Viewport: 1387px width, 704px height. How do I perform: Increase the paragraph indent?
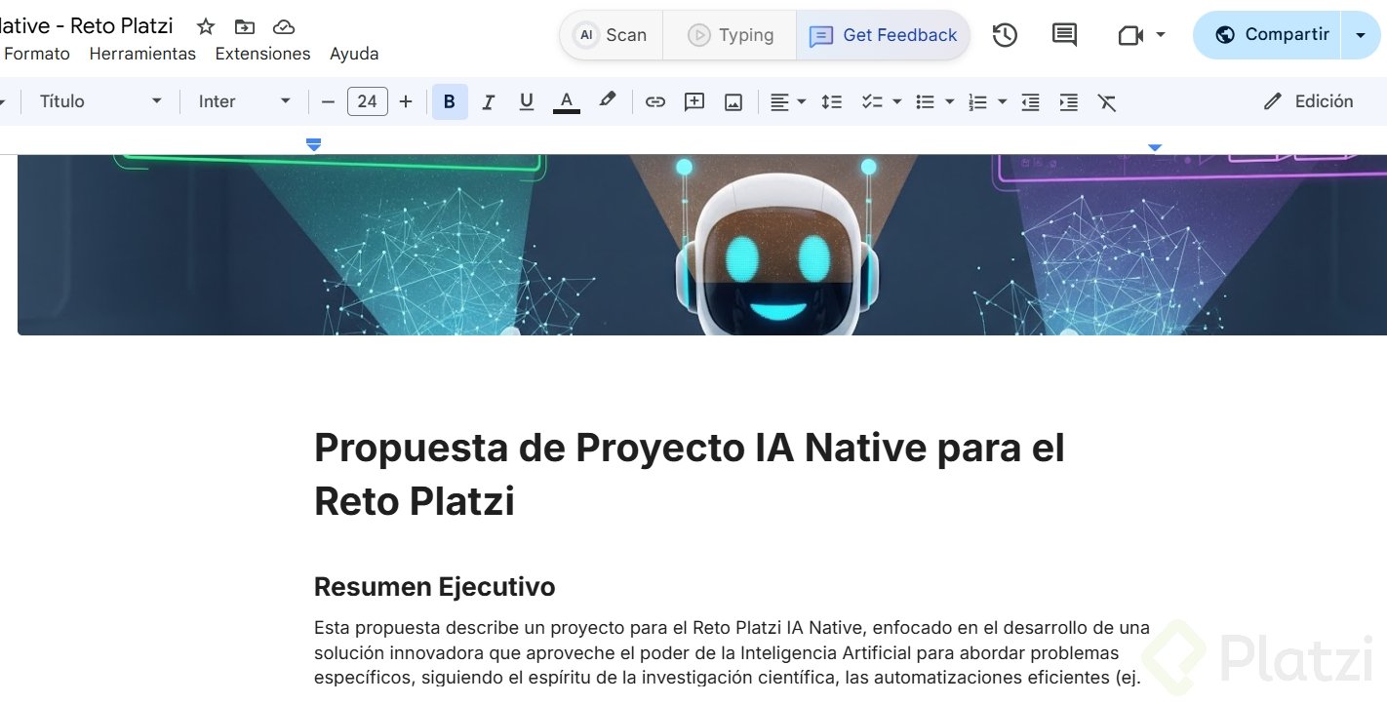[1069, 101]
